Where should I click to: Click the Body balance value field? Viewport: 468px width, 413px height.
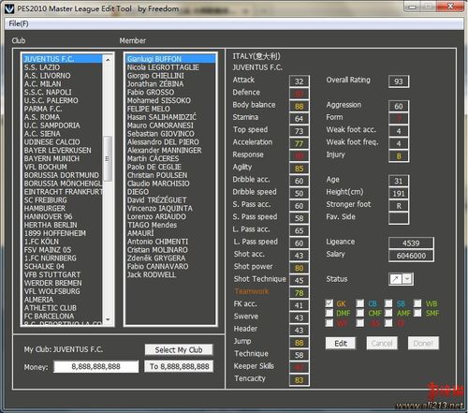coord(300,106)
